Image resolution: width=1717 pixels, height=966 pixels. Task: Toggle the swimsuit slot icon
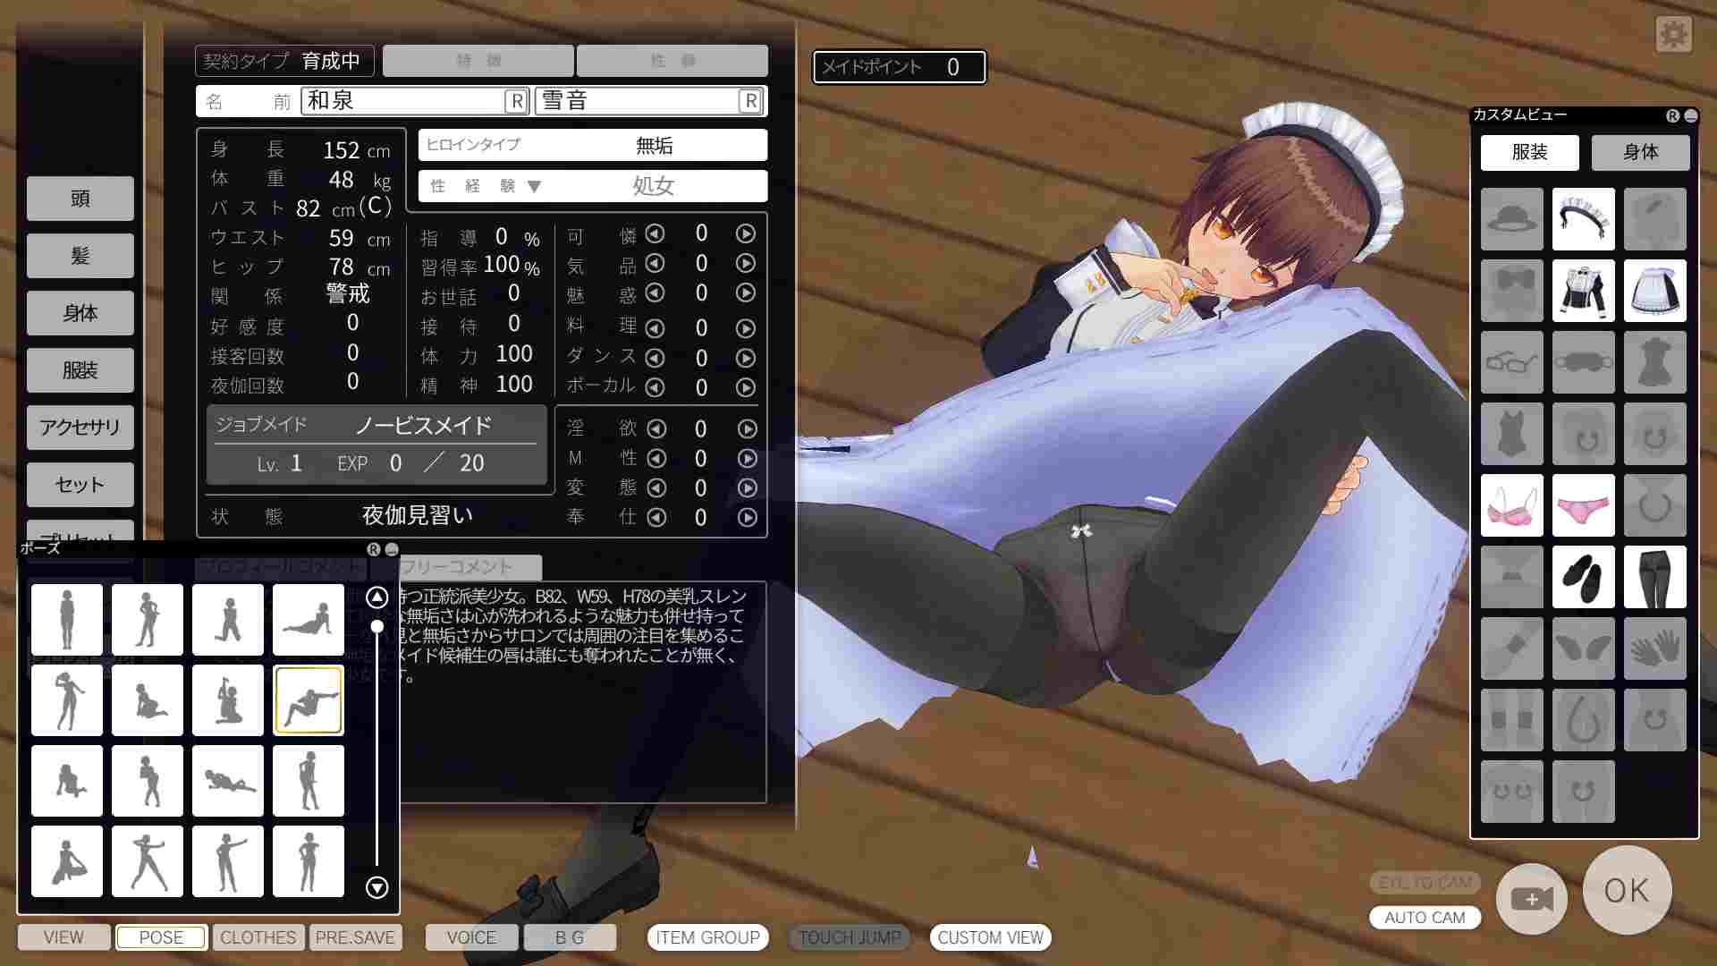coord(1511,433)
